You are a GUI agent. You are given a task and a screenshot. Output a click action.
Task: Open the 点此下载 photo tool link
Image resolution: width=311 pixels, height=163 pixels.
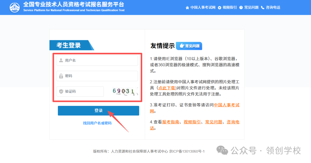167,88
